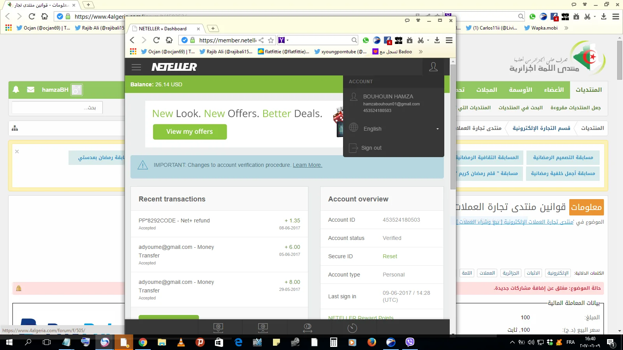
Task: Click the View my offers button
Action: pyautogui.click(x=190, y=131)
